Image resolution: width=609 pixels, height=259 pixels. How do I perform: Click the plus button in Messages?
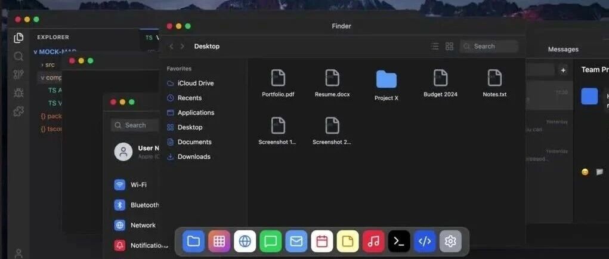coord(563,70)
